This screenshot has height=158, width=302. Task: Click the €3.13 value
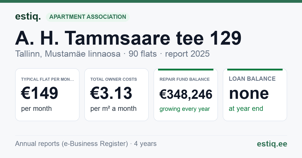pyautogui.click(x=111, y=93)
